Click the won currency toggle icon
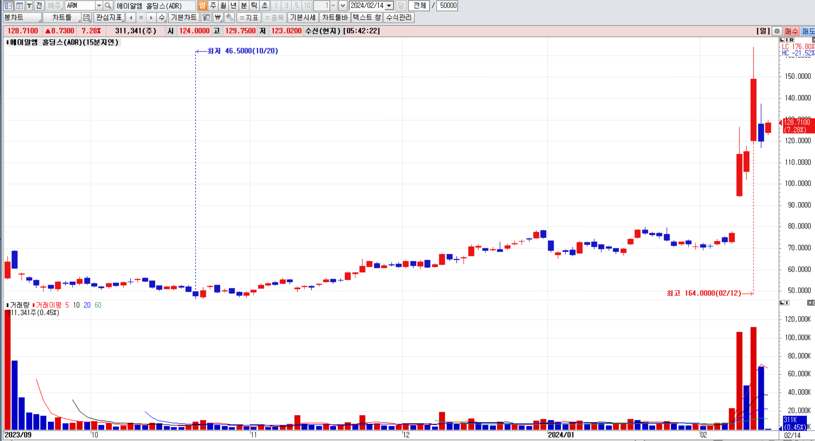The height and width of the screenshot is (441, 815). 218,17
